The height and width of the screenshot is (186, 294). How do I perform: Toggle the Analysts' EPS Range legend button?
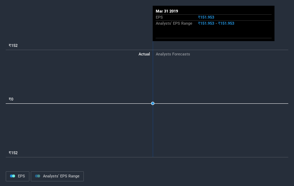pos(57,176)
